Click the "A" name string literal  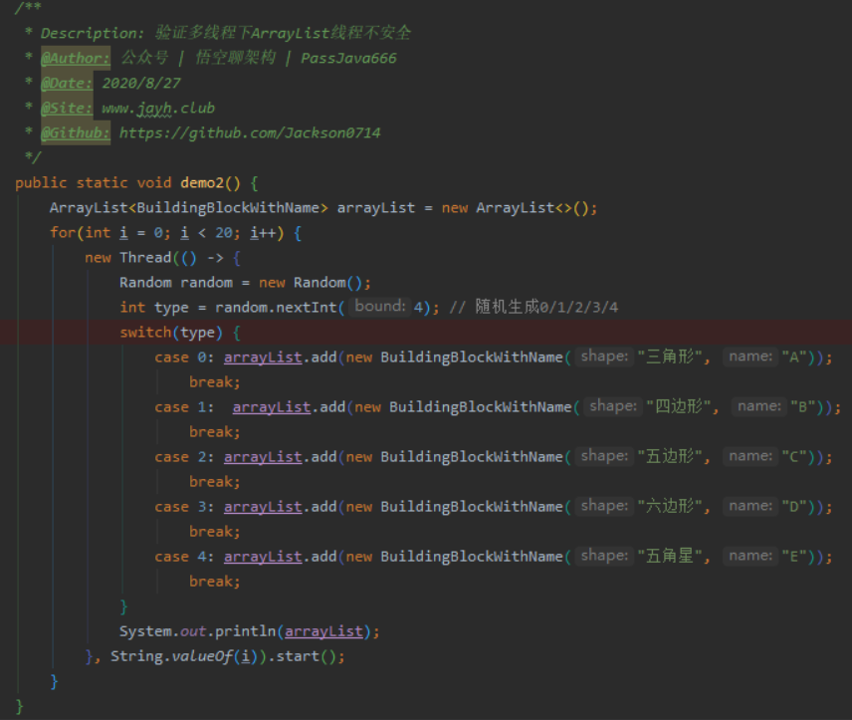pos(794,358)
